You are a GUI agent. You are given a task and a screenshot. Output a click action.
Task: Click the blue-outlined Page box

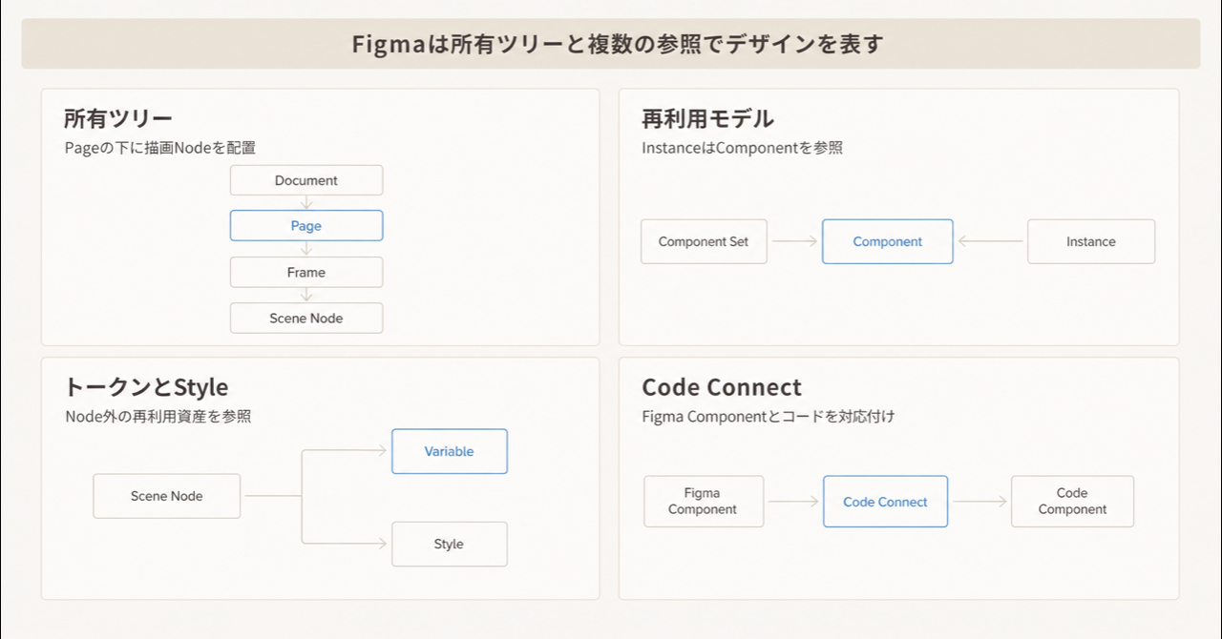pyautogui.click(x=306, y=226)
